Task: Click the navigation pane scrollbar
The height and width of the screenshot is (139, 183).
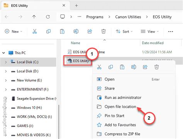Action: pyautogui.click(x=59, y=122)
